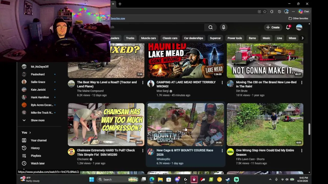This screenshot has width=328, height=184.
Task: Show next category chips arrow
Action: click(x=302, y=38)
